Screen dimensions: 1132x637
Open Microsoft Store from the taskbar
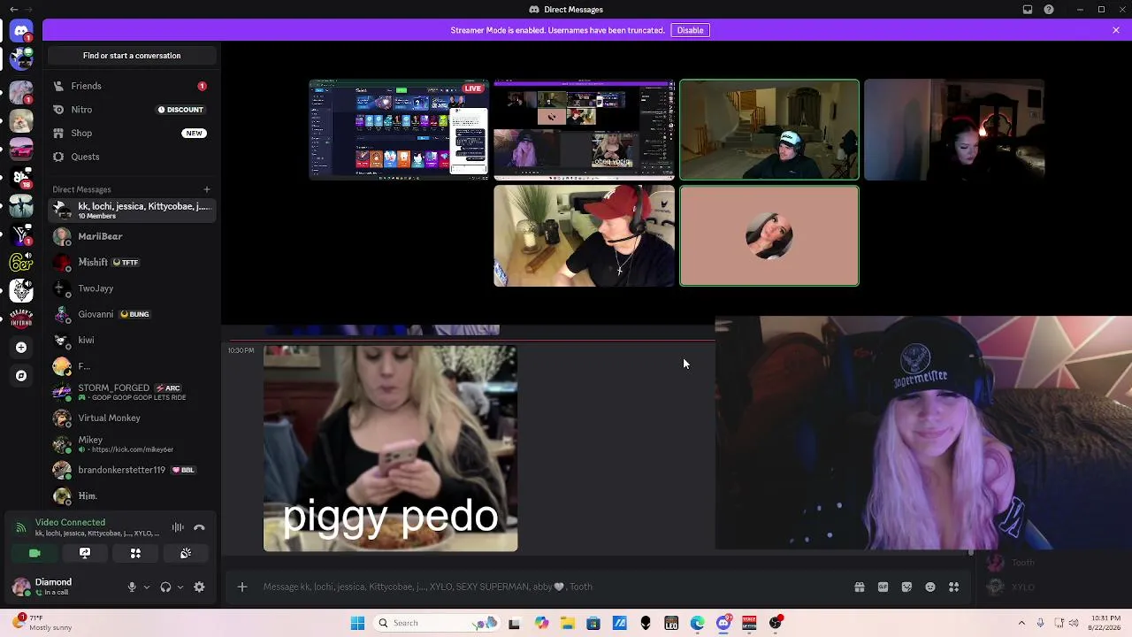point(593,623)
